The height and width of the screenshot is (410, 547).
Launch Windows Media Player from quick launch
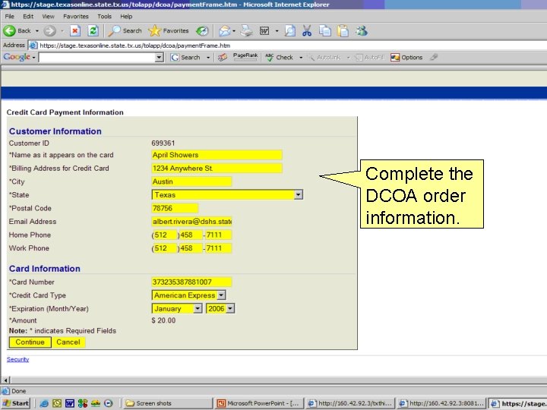point(109,403)
